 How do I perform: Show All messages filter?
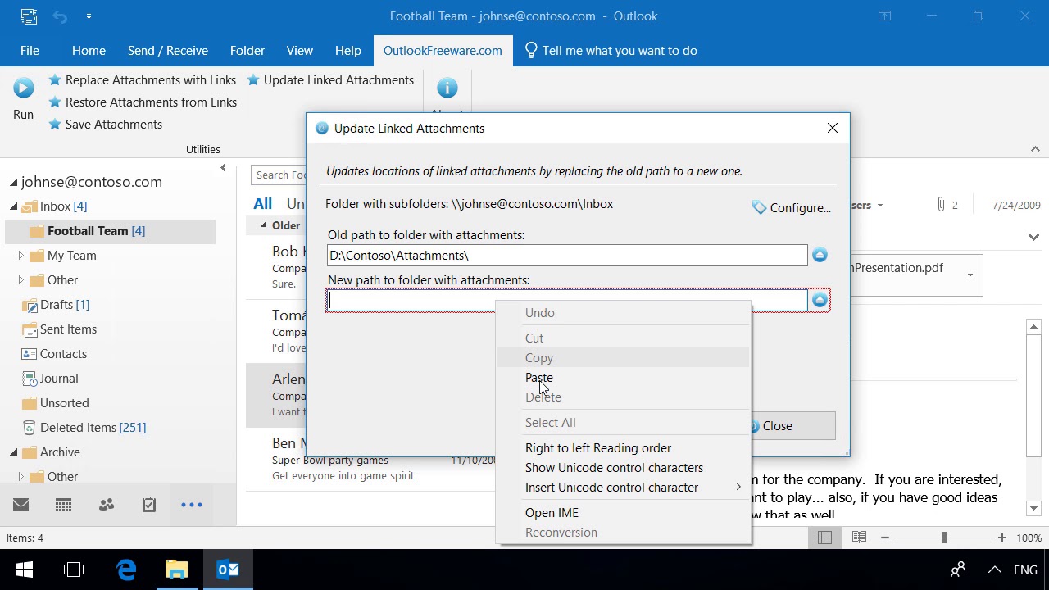pos(262,204)
